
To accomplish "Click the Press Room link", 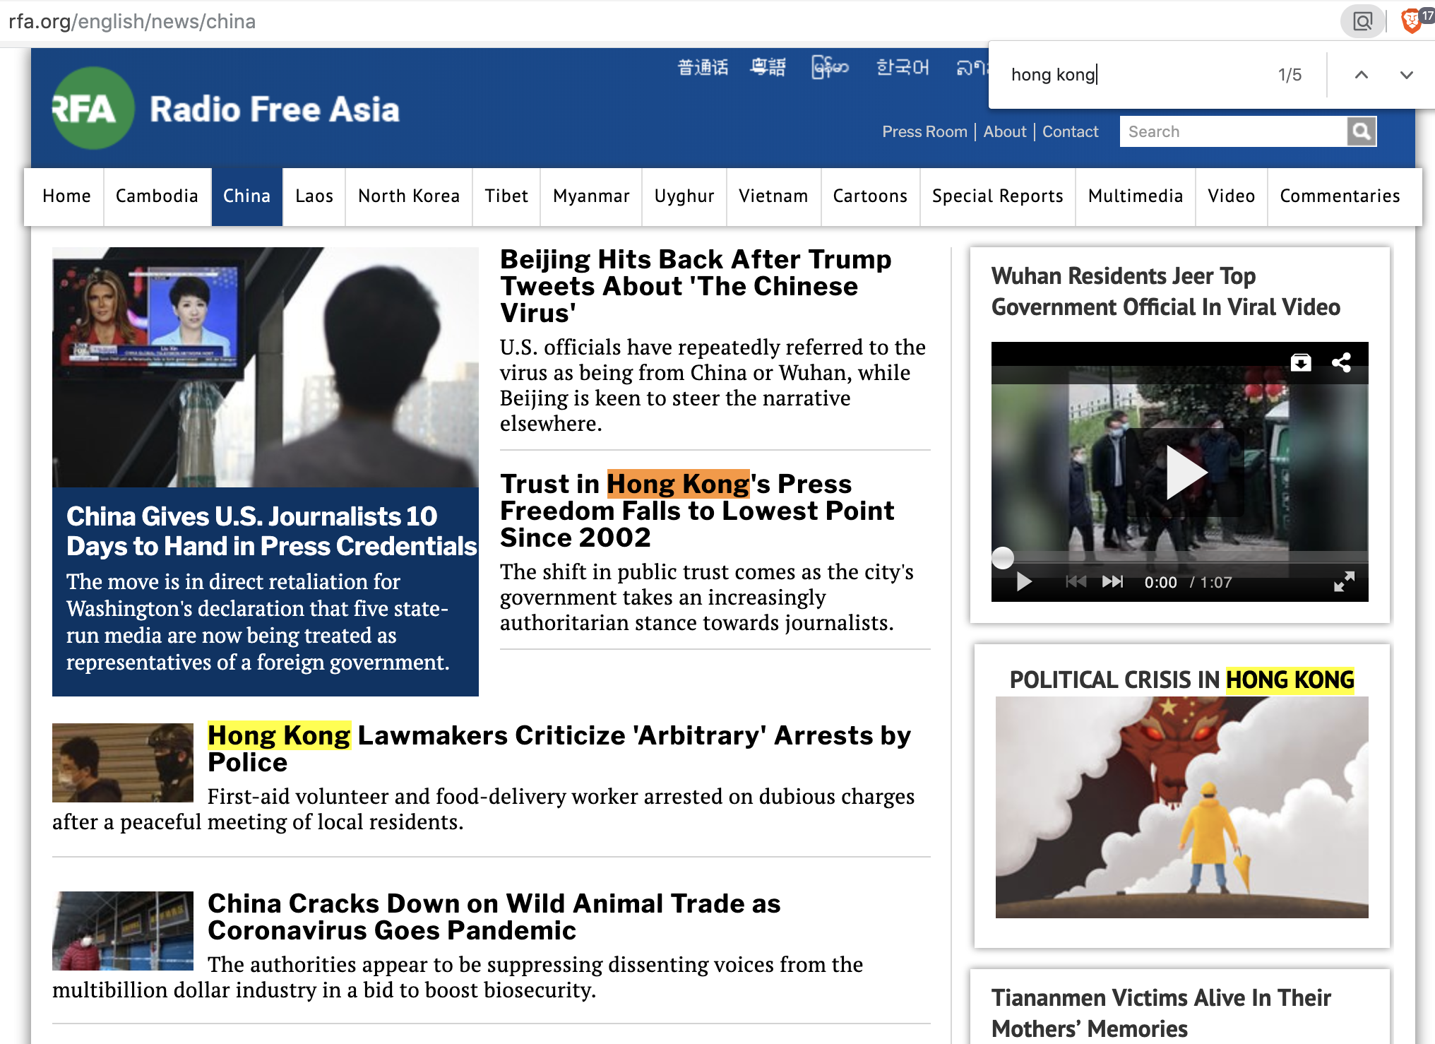I will [924, 132].
